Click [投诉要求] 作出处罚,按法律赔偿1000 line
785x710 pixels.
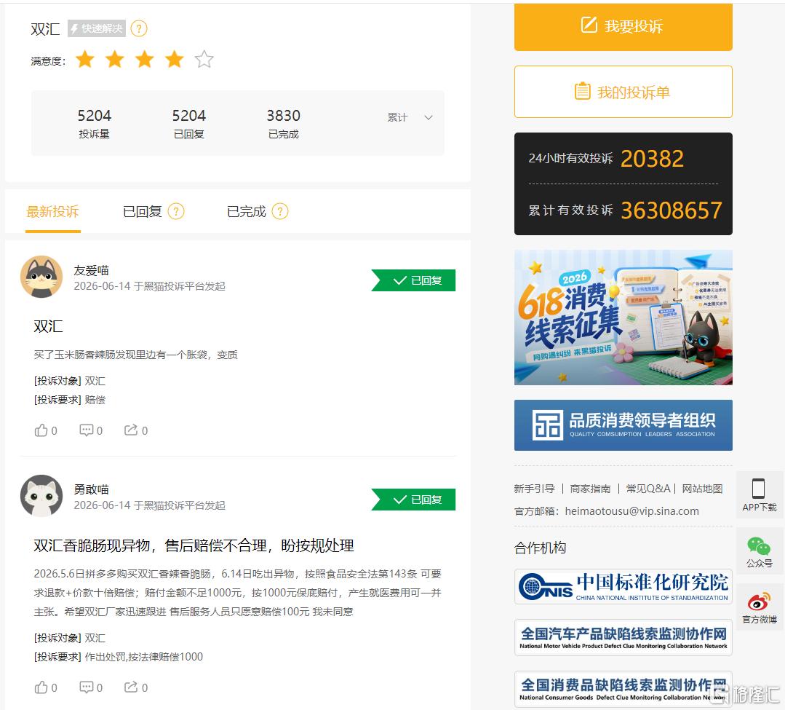pos(118,657)
